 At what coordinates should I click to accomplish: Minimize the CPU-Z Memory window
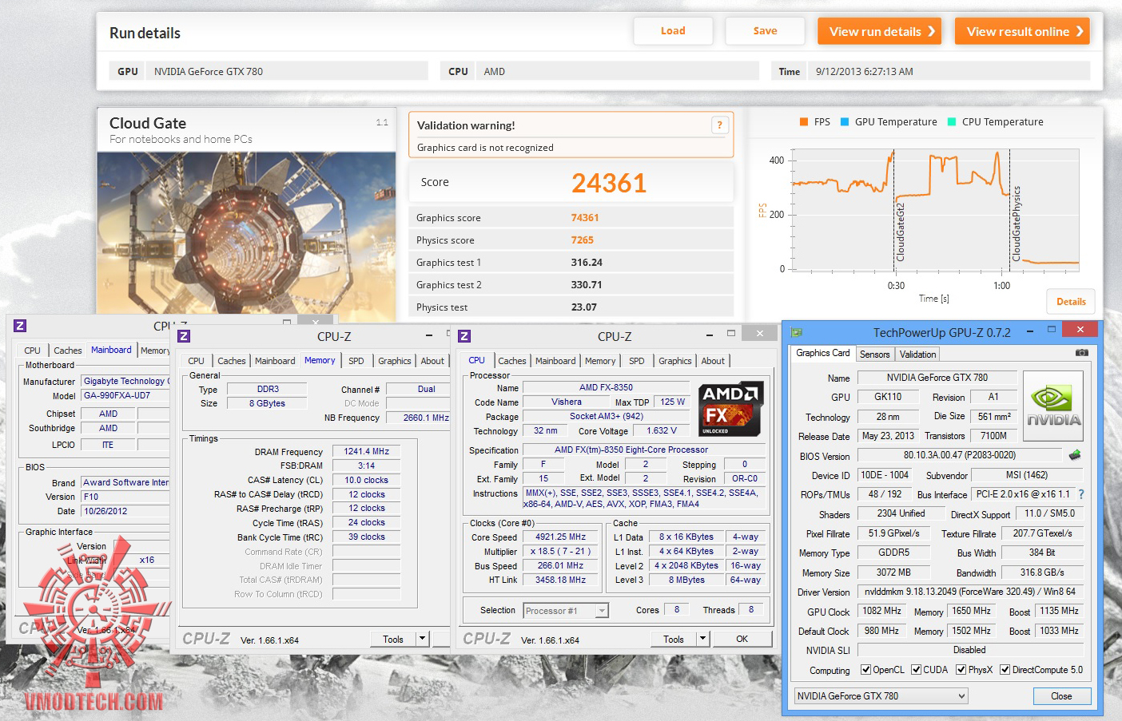pos(429,335)
